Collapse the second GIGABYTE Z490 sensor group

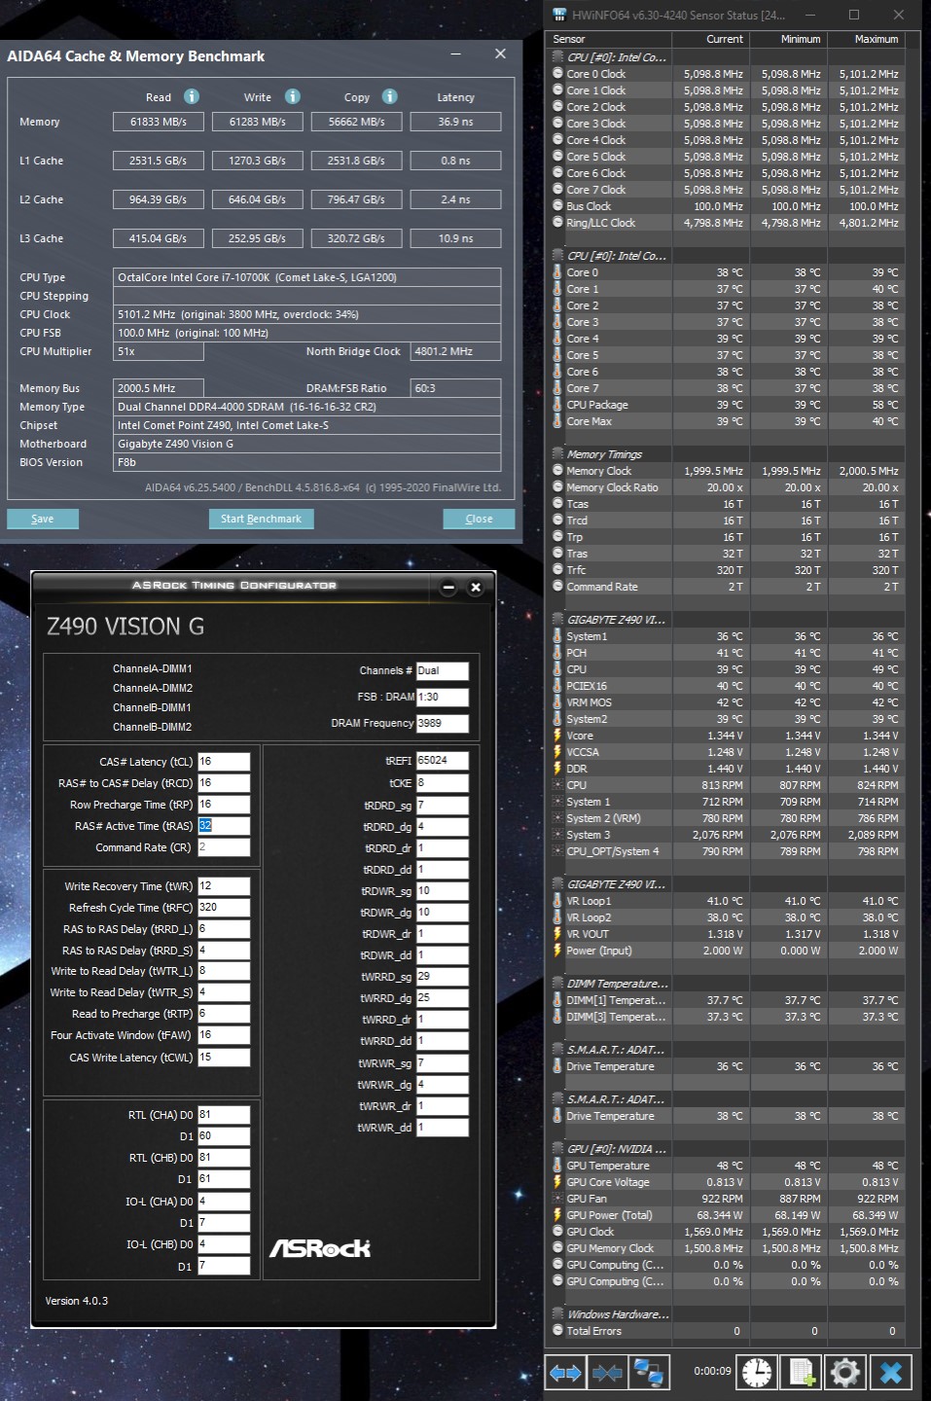[x=558, y=884]
